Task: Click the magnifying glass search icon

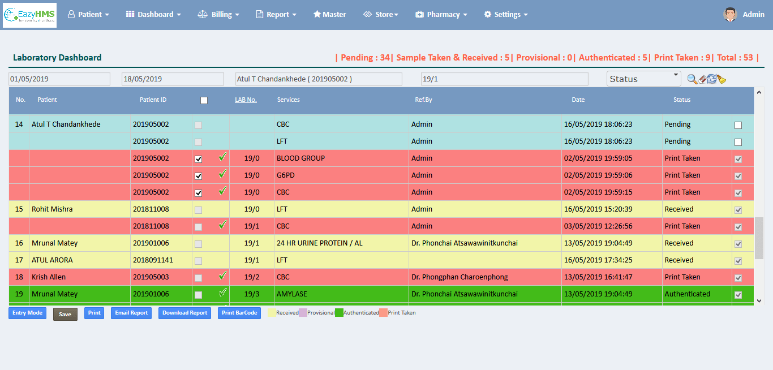Action: (692, 79)
